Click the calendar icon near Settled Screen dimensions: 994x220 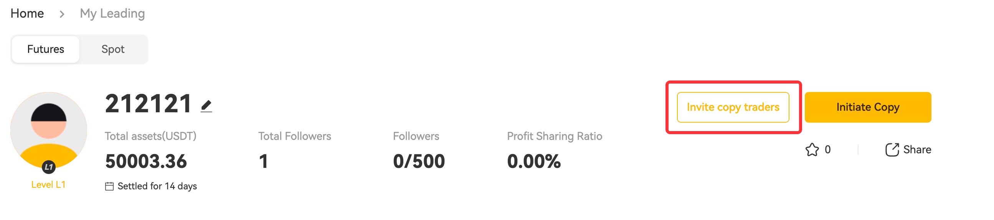click(x=109, y=187)
